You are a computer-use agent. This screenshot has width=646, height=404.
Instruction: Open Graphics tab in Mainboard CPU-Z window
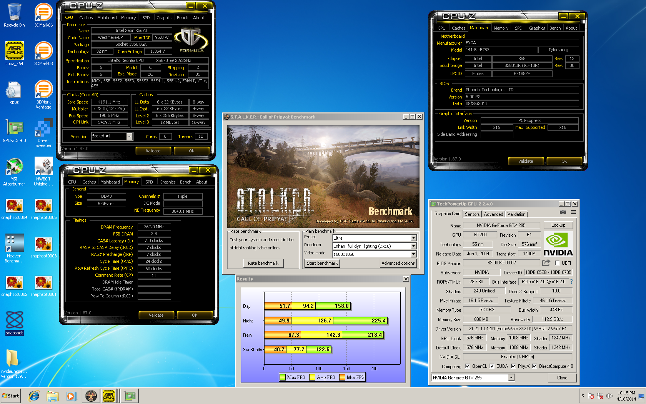click(537, 28)
